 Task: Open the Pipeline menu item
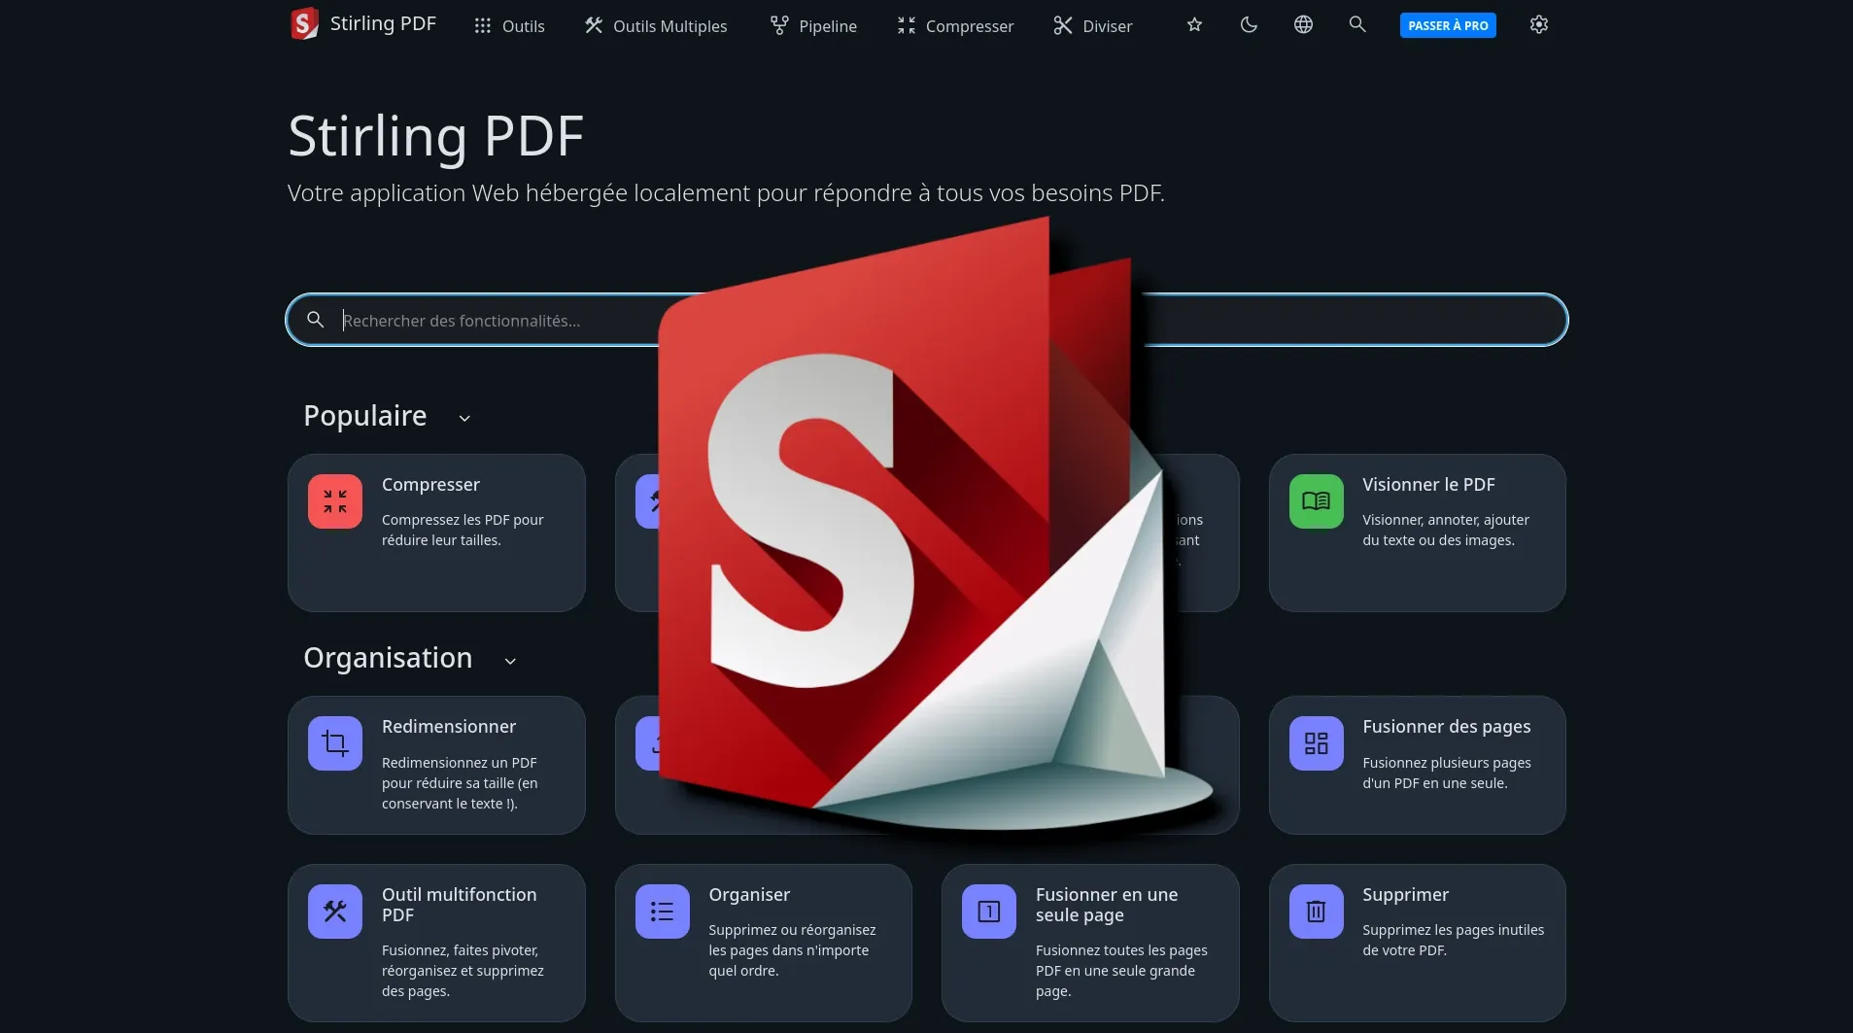pyautogui.click(x=814, y=25)
